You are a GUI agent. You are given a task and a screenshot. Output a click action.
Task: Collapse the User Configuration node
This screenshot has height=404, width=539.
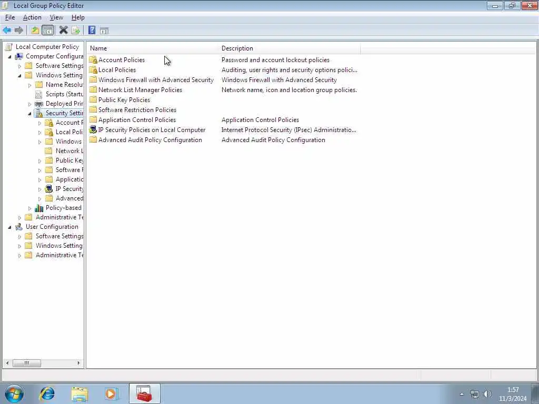point(9,227)
